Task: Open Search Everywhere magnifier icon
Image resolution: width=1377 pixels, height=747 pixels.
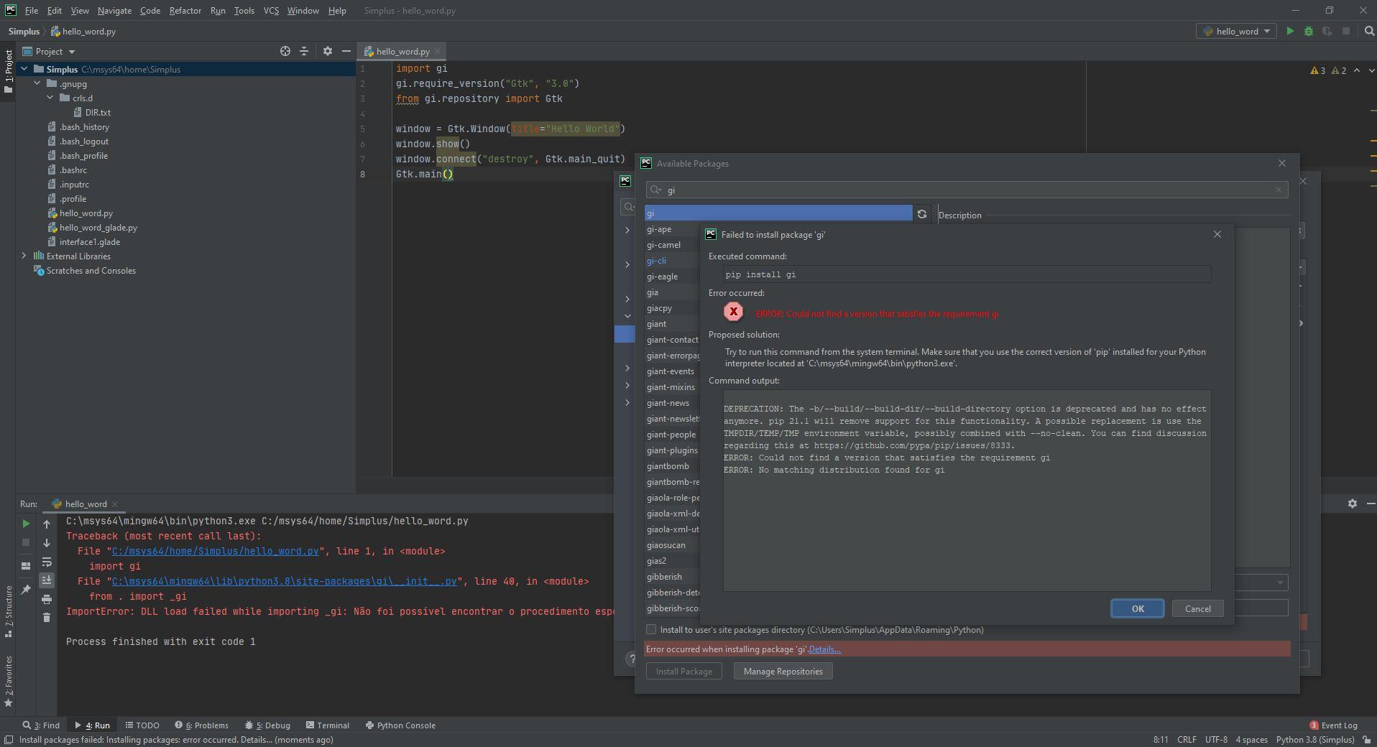Action: tap(1368, 31)
